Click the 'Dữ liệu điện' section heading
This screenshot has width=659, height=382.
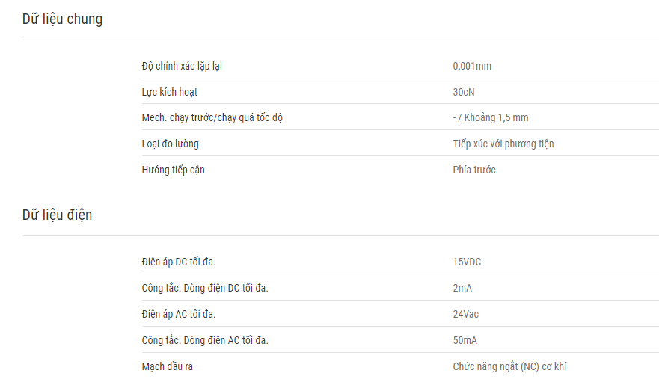point(57,215)
